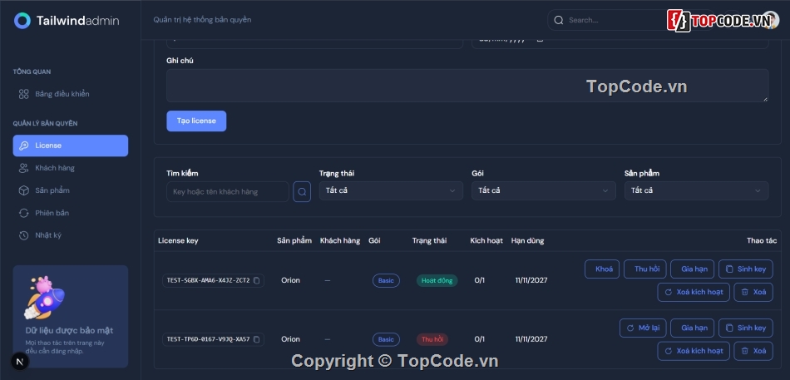Click Xoá trash button for Hoạt động license

pyautogui.click(x=753, y=293)
